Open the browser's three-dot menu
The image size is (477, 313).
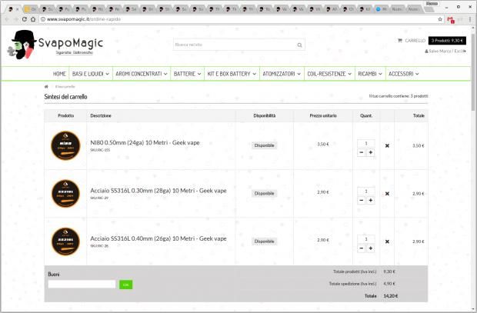click(470, 19)
